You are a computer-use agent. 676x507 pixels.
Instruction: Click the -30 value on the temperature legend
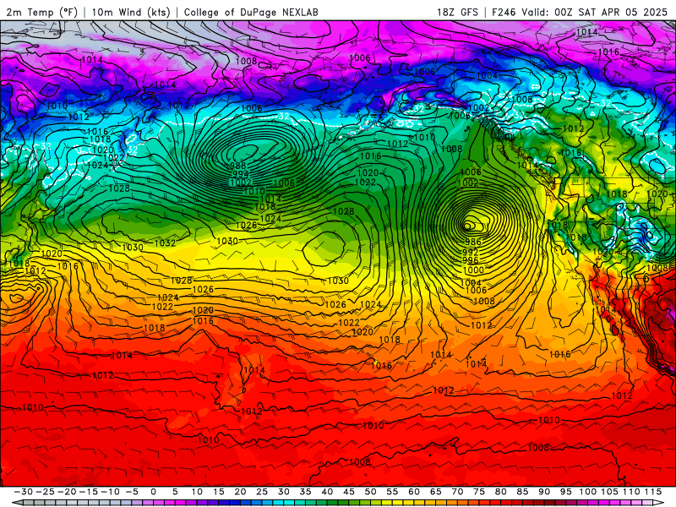point(24,492)
